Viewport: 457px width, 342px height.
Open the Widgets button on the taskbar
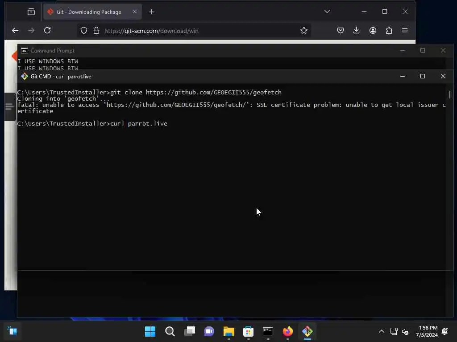pyautogui.click(x=12, y=331)
